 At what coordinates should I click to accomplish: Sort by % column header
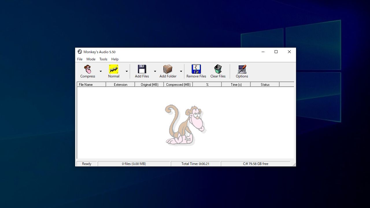click(207, 85)
